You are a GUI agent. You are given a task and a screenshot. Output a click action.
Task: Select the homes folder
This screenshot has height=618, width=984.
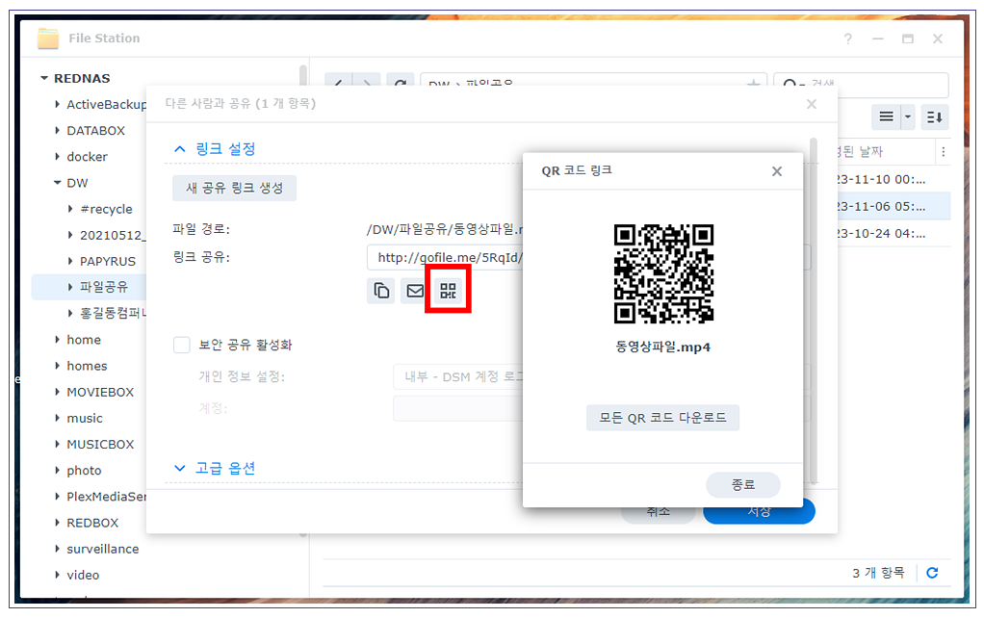click(x=87, y=366)
